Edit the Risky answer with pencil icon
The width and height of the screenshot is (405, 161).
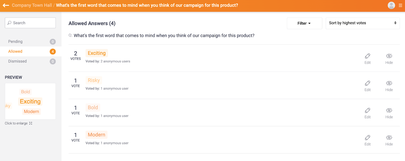[368, 83]
